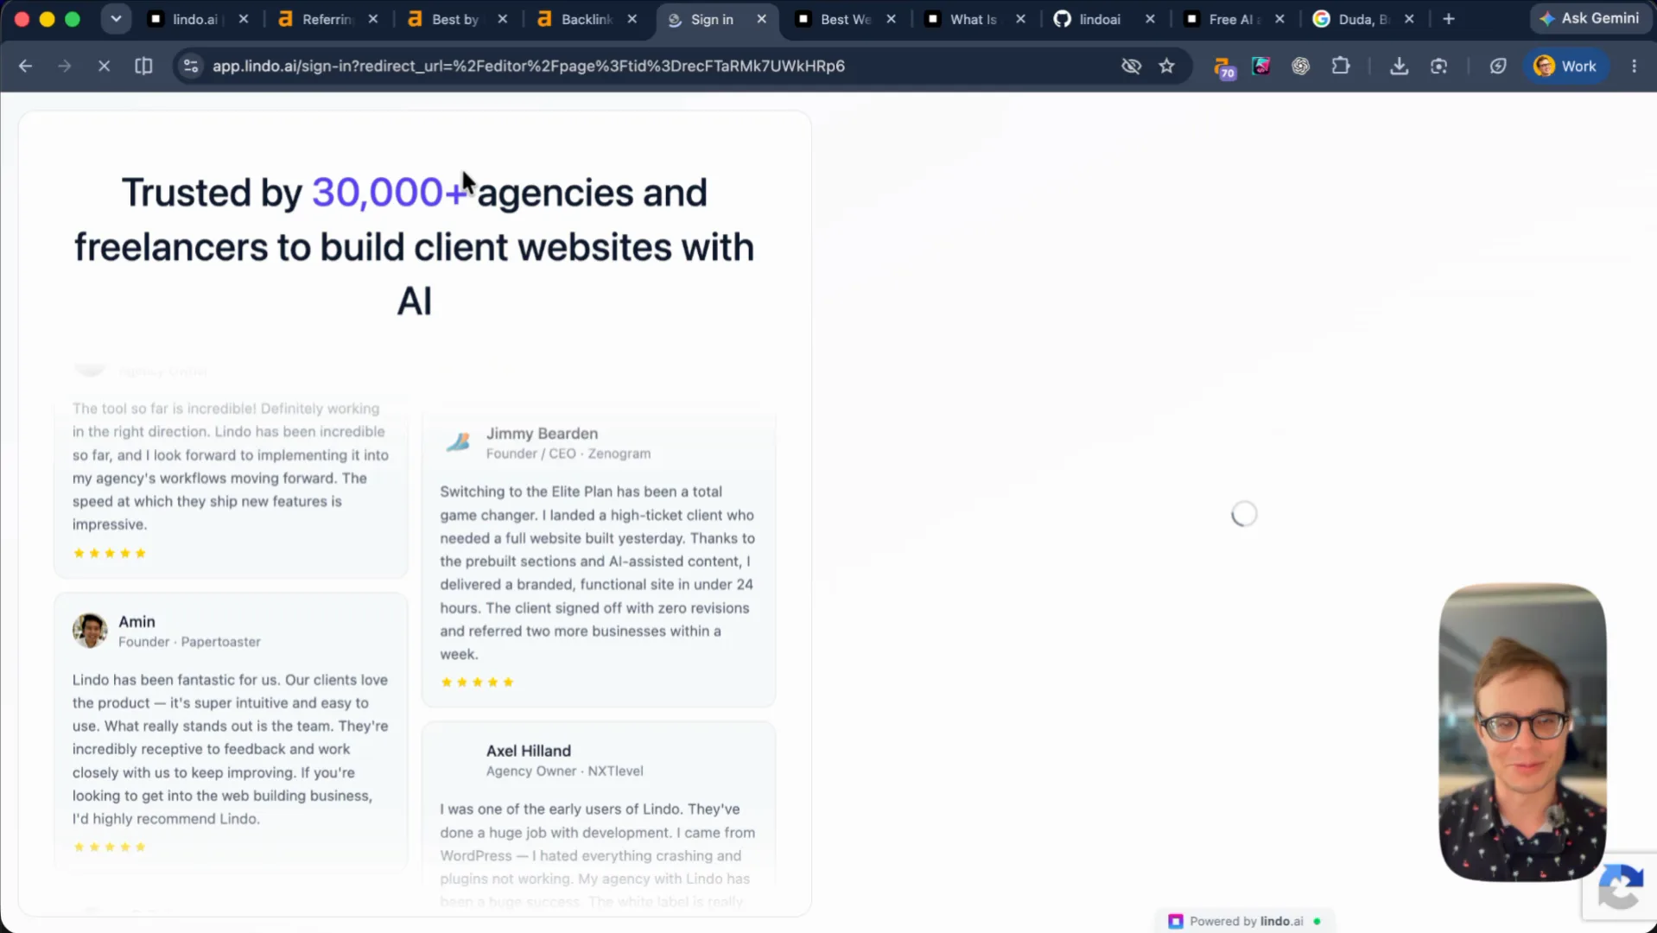This screenshot has height=933, width=1657.
Task: Click the Powered by lindo.ai link
Action: (x=1245, y=921)
